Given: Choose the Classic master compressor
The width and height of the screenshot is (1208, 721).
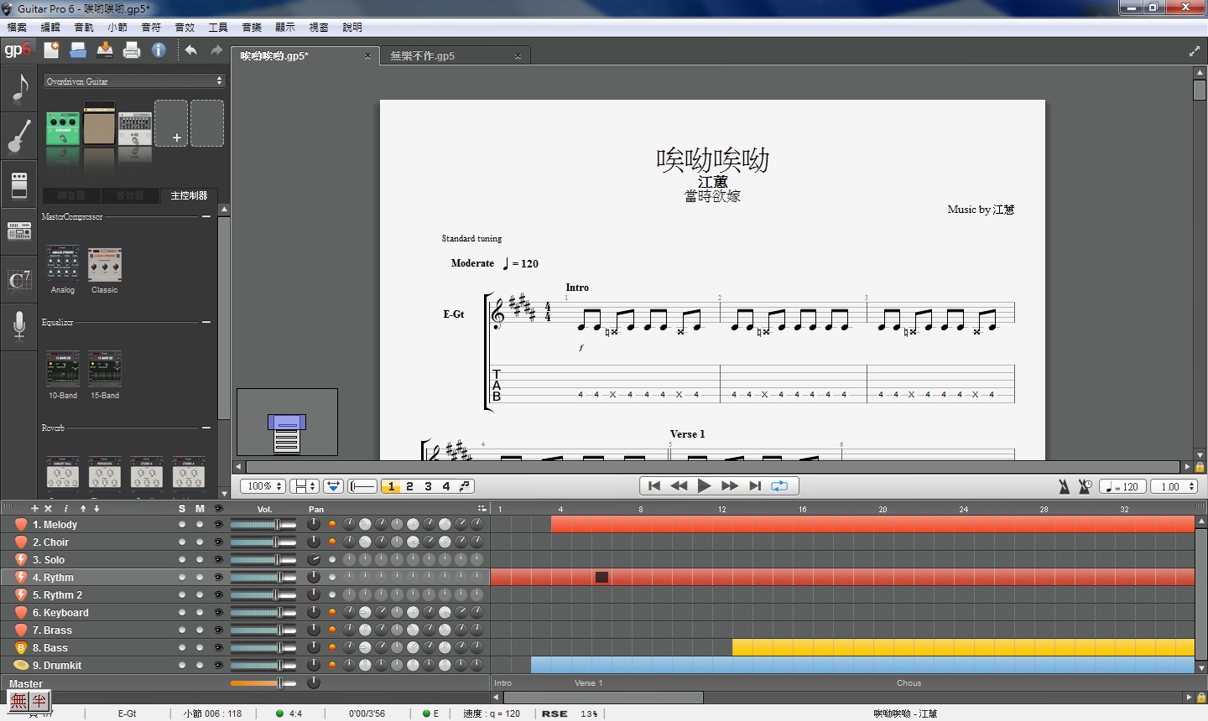Looking at the screenshot, I should point(105,265).
